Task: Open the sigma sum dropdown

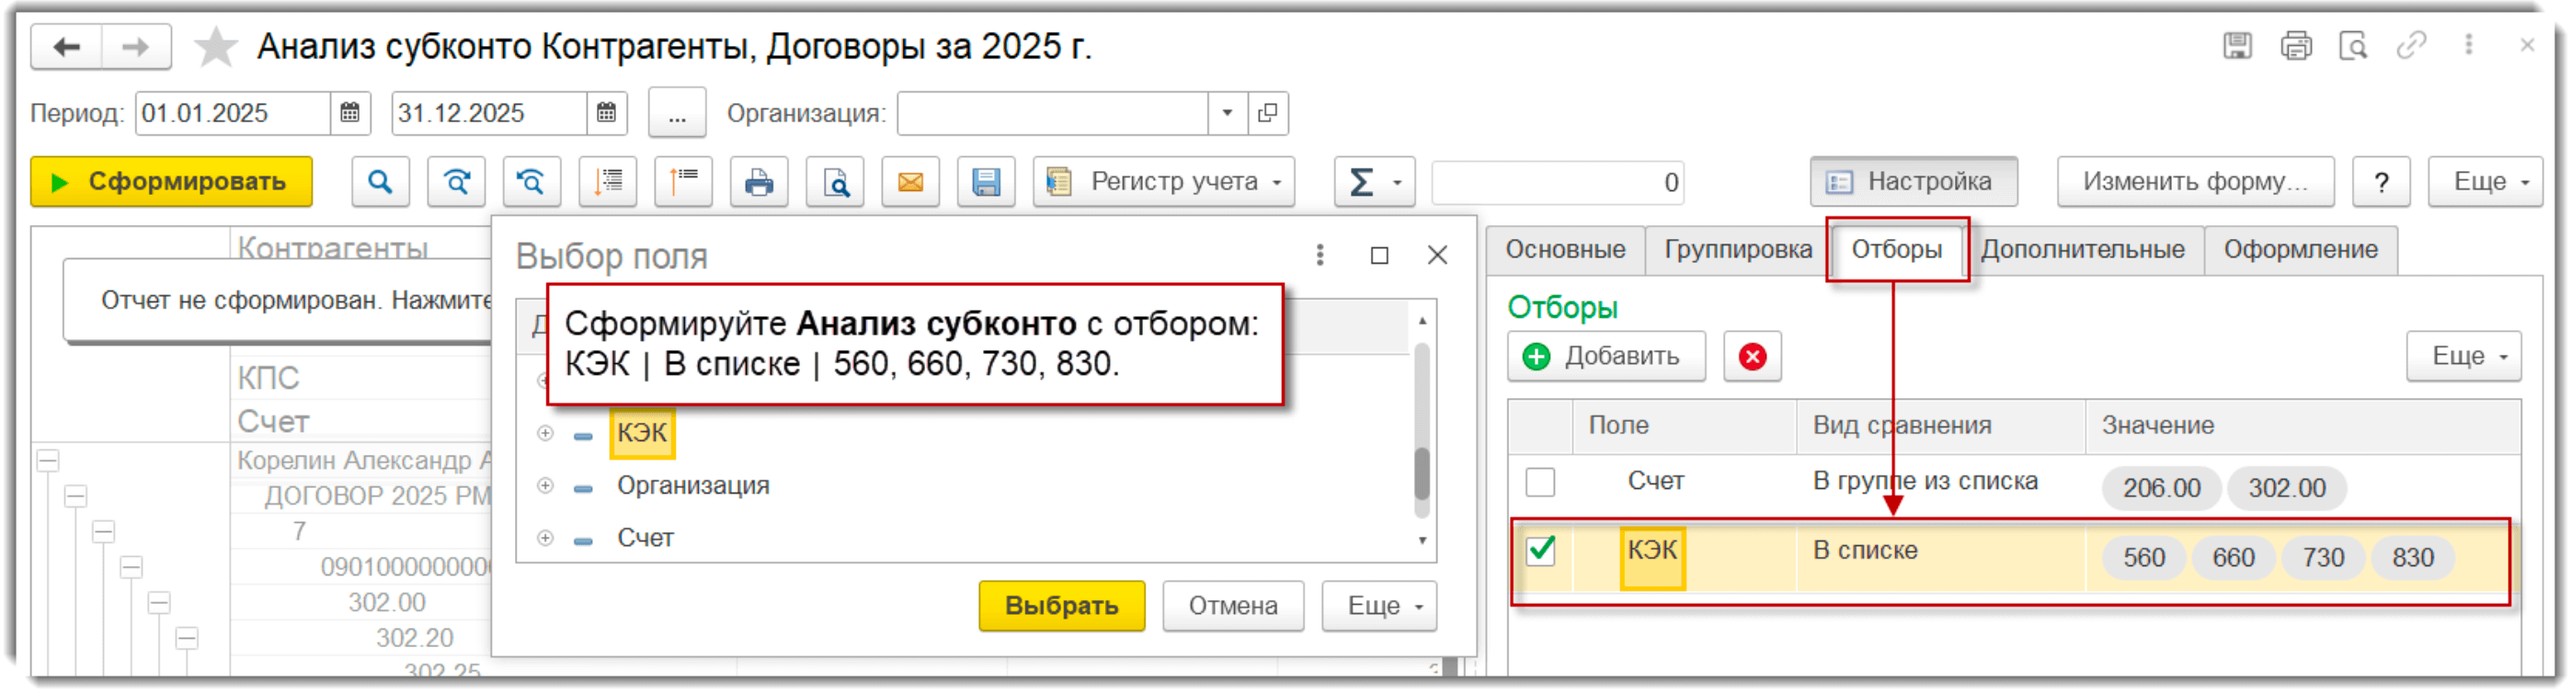Action: pos(1375,181)
